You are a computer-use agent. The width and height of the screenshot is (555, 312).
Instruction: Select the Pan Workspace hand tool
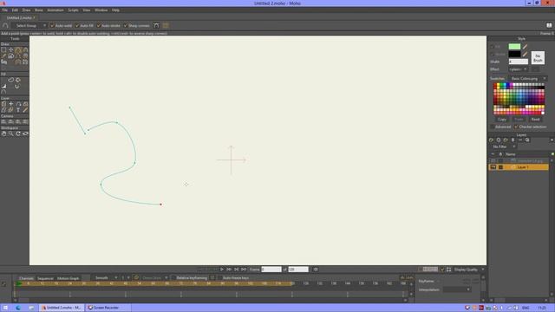(3, 133)
